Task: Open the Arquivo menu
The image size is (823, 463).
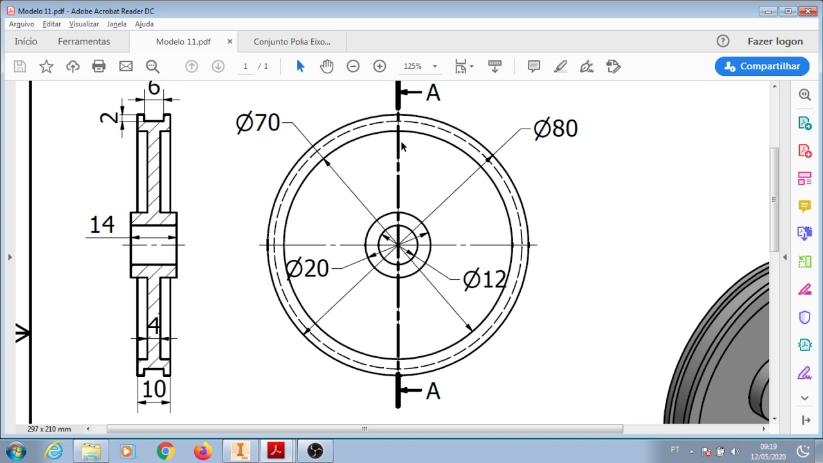Action: pos(22,24)
